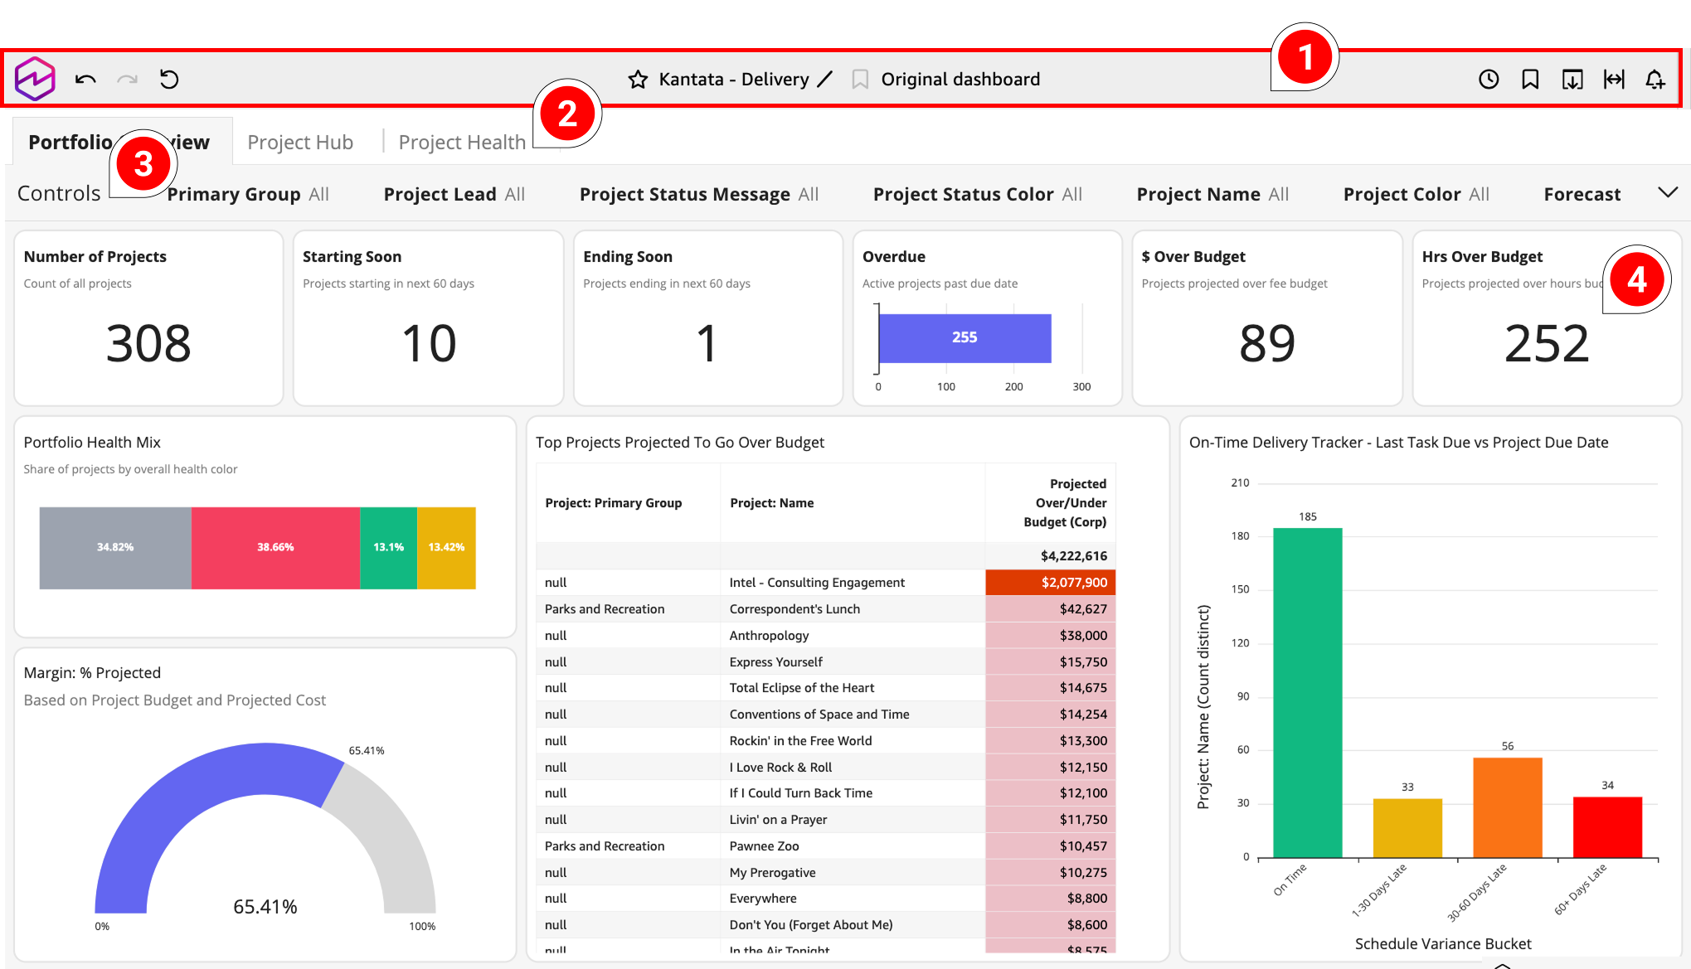
Task: Click the Overdue bar showing 255
Action: tap(965, 338)
